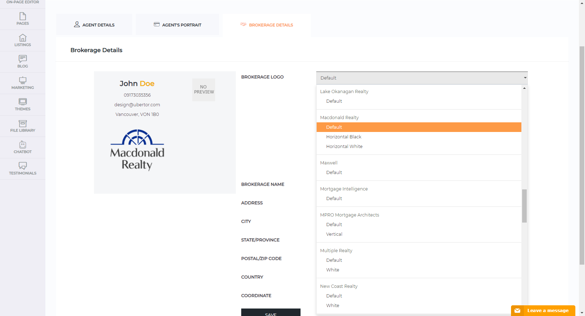The width and height of the screenshot is (585, 316).
Task: Click the dropdown list scroll-up arrow
Action: 524,88
